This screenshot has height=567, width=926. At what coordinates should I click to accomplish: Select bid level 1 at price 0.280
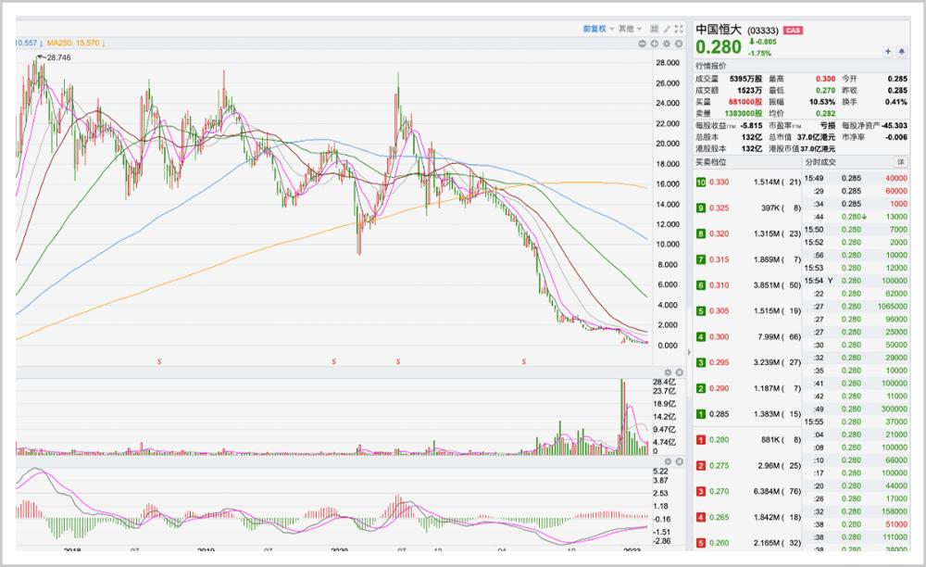tap(748, 439)
